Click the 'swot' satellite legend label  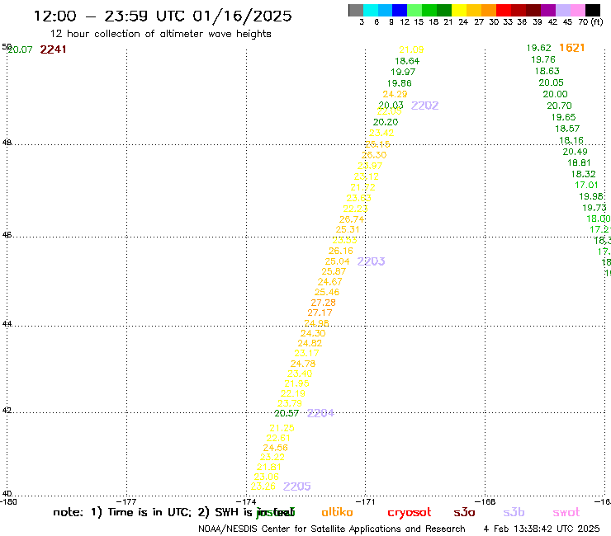[x=566, y=513]
